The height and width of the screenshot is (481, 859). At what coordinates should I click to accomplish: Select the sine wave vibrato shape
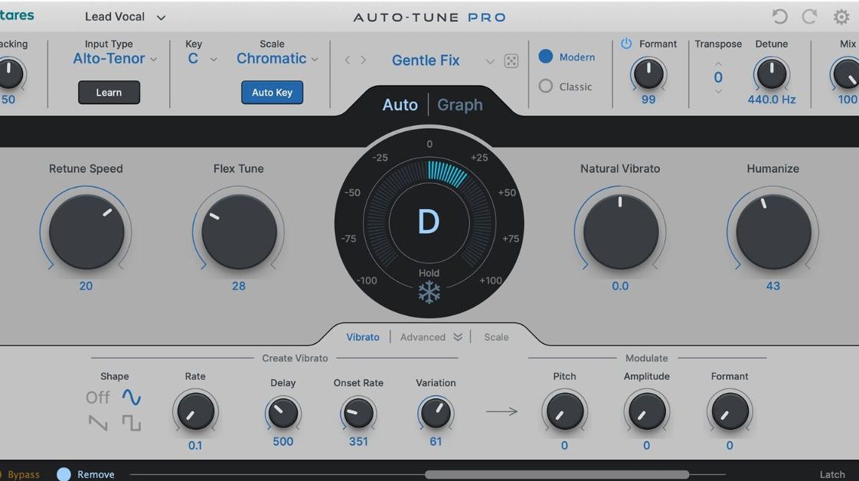pyautogui.click(x=132, y=398)
